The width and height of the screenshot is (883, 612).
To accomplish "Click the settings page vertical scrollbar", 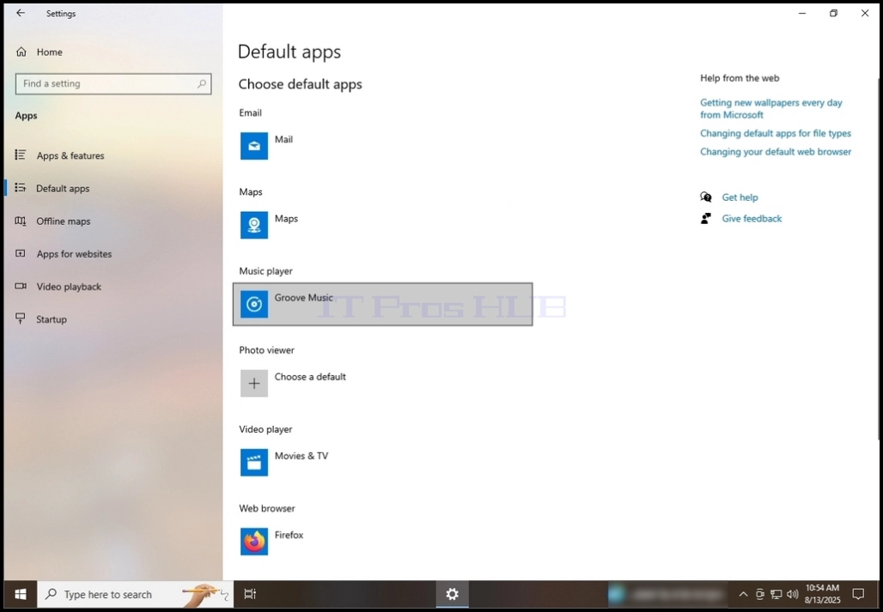I will click(880, 258).
